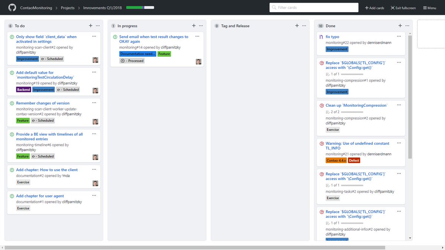445x250 pixels.
Task: Click '- Scheduled' label on 'Only show field' card
Action: pos(52,59)
